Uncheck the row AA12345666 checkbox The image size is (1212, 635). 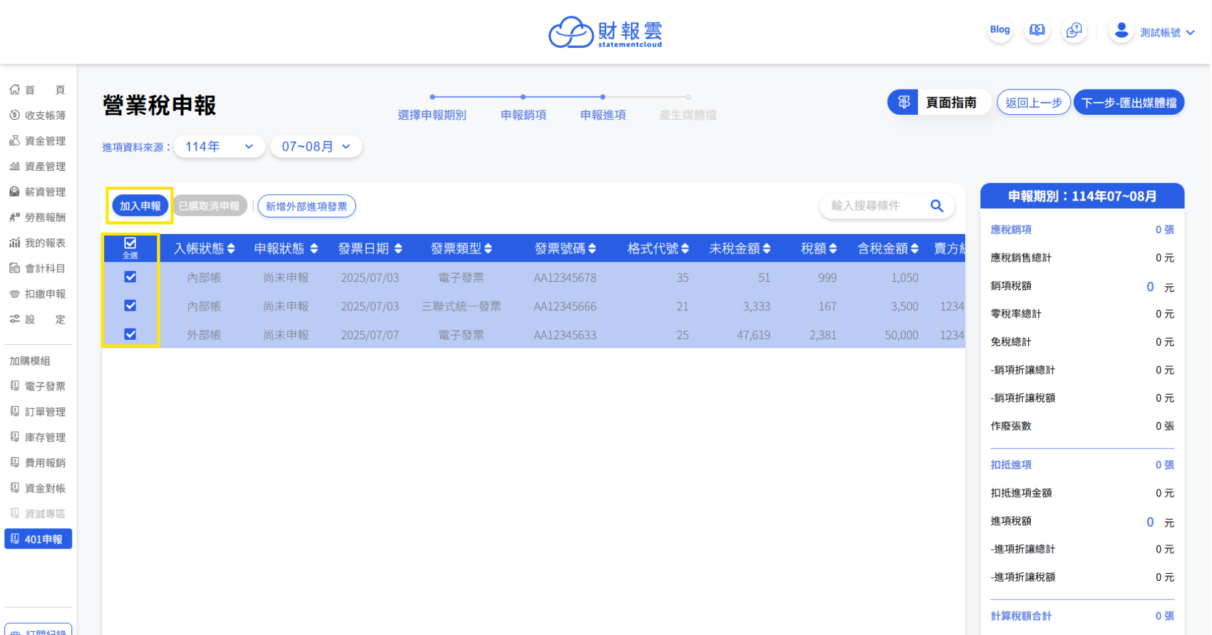click(x=130, y=306)
